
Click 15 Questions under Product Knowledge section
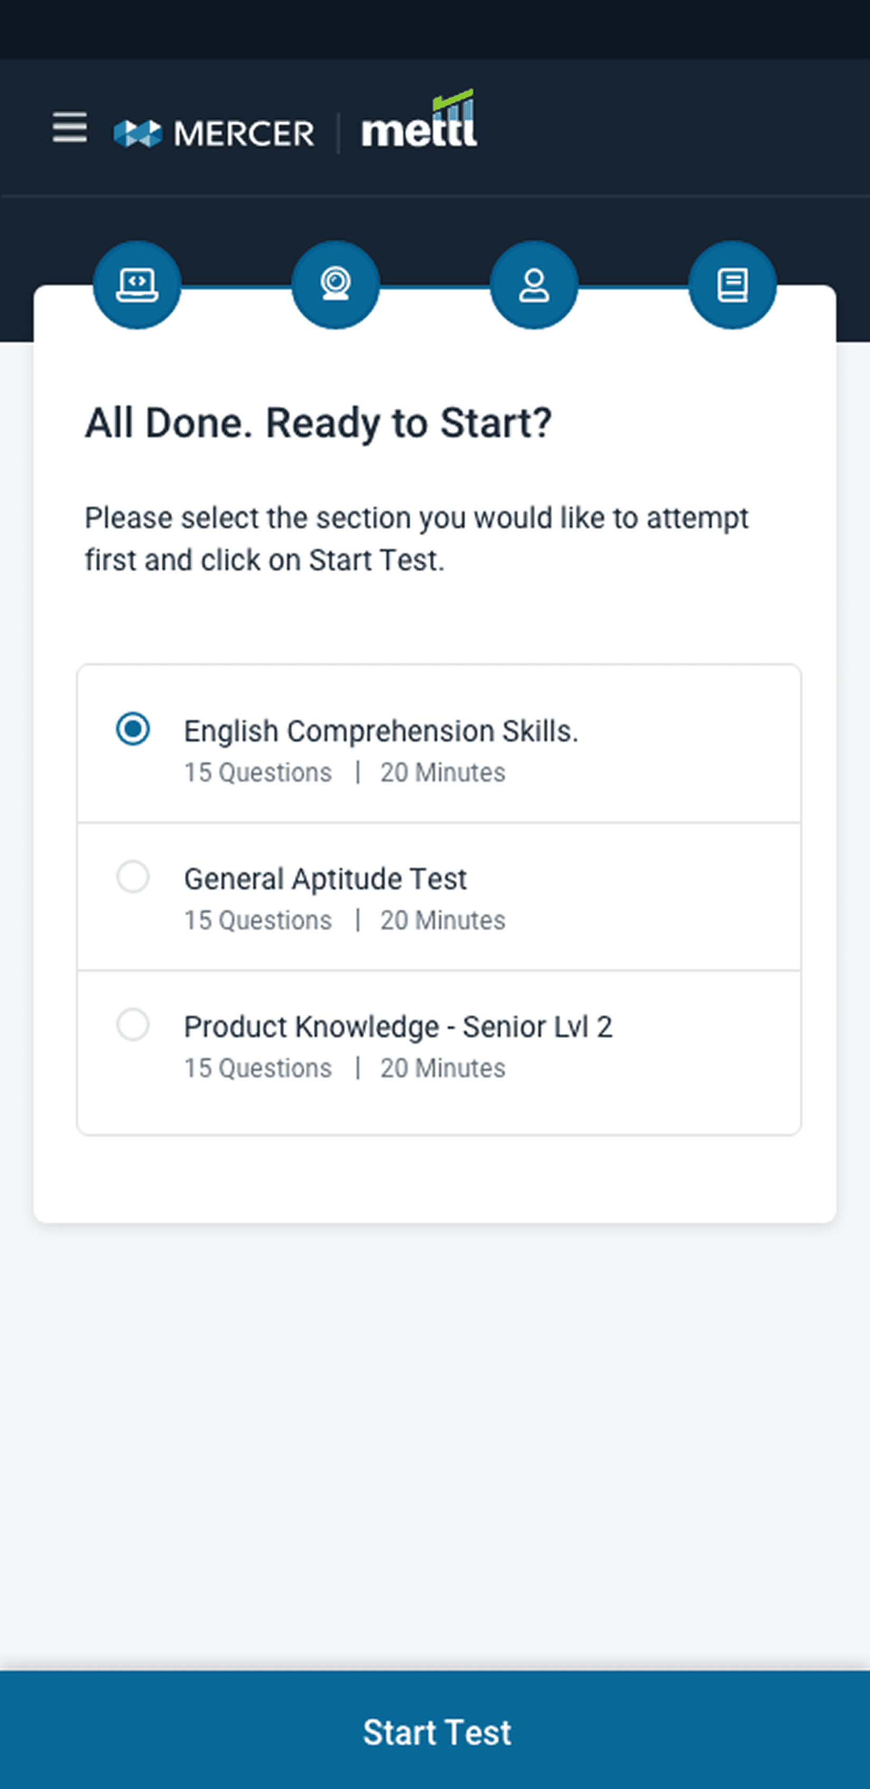click(258, 1069)
